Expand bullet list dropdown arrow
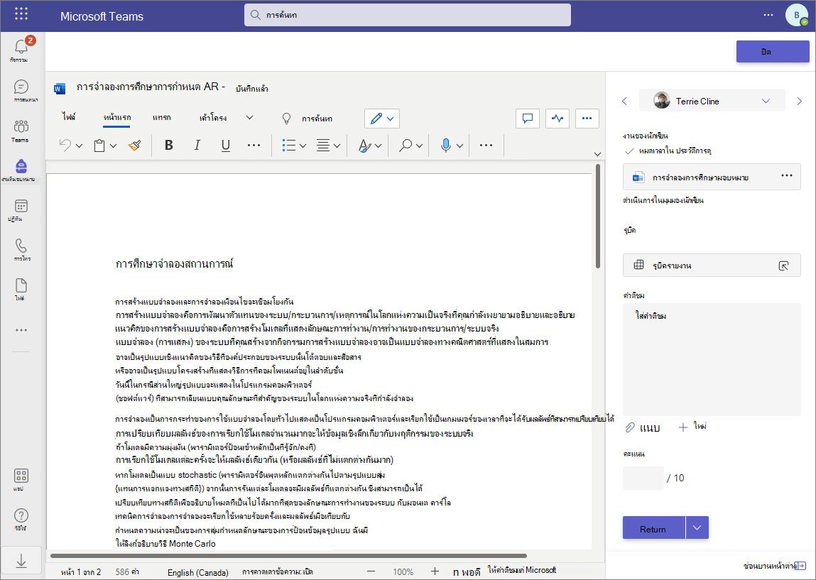The height and width of the screenshot is (580, 816). pos(303,146)
